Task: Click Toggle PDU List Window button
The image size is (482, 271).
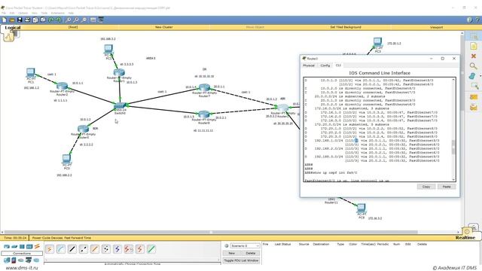Action: 241,260
